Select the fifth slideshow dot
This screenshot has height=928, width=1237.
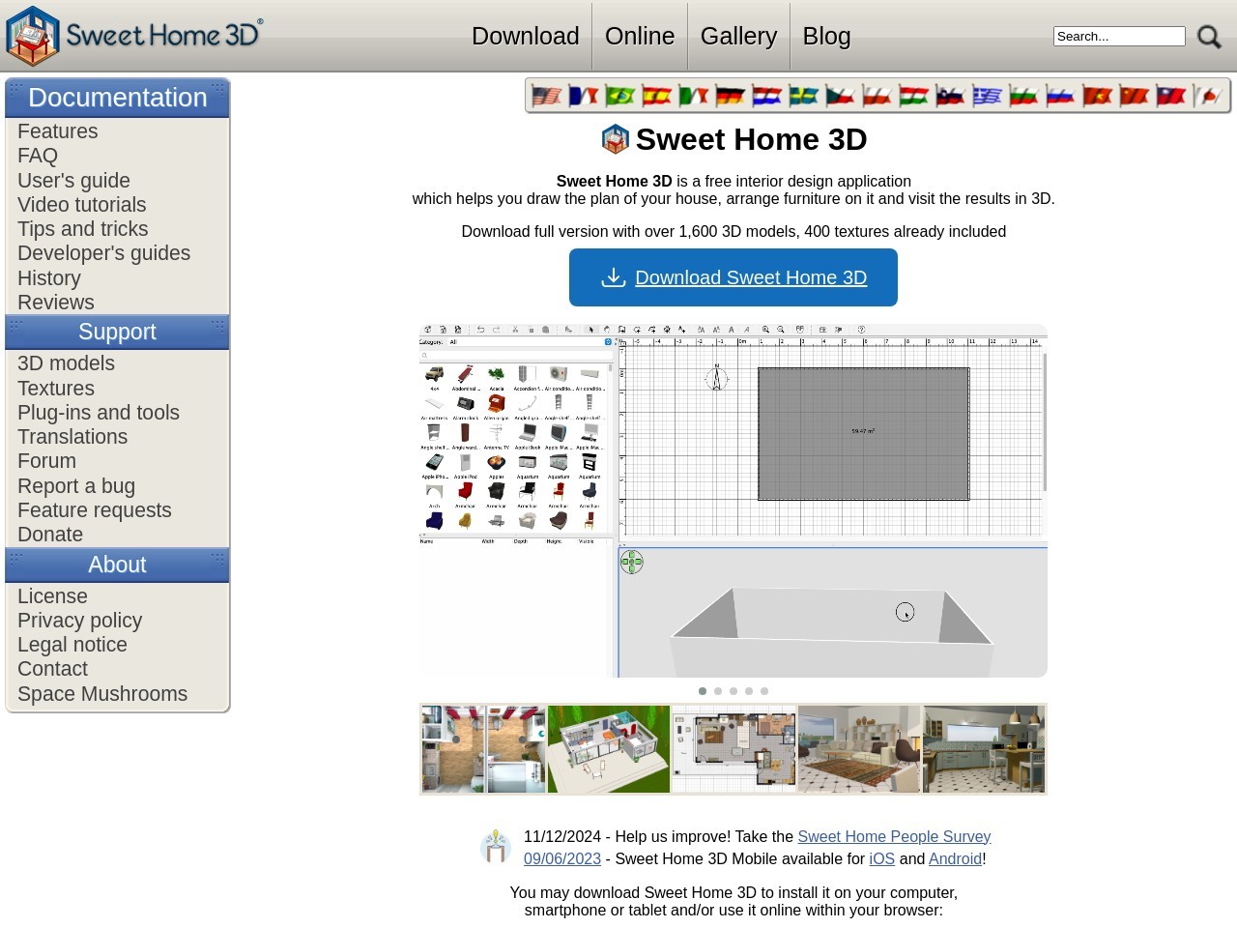click(x=764, y=691)
